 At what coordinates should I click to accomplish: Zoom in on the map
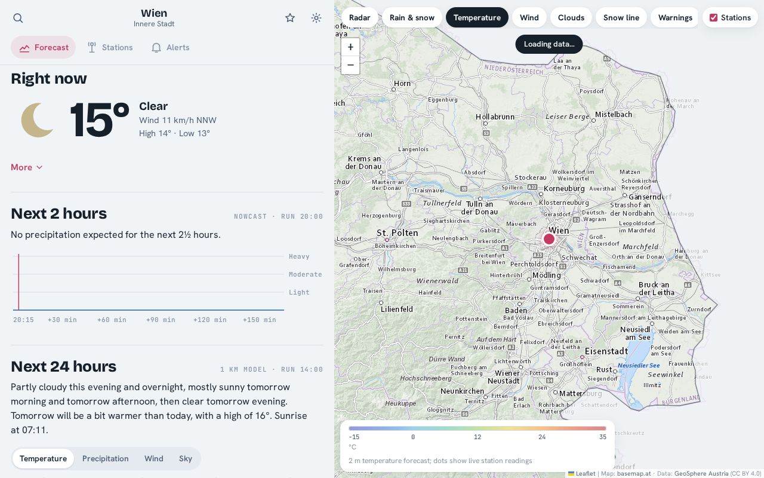(x=350, y=47)
